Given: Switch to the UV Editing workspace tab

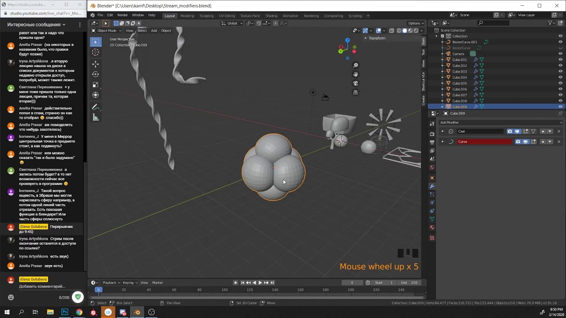Looking at the screenshot, I should click(x=227, y=16).
